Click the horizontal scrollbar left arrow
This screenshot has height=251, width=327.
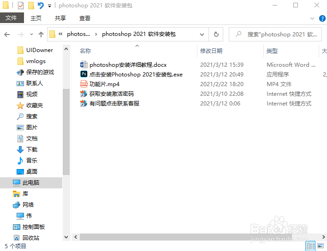tap(76, 237)
